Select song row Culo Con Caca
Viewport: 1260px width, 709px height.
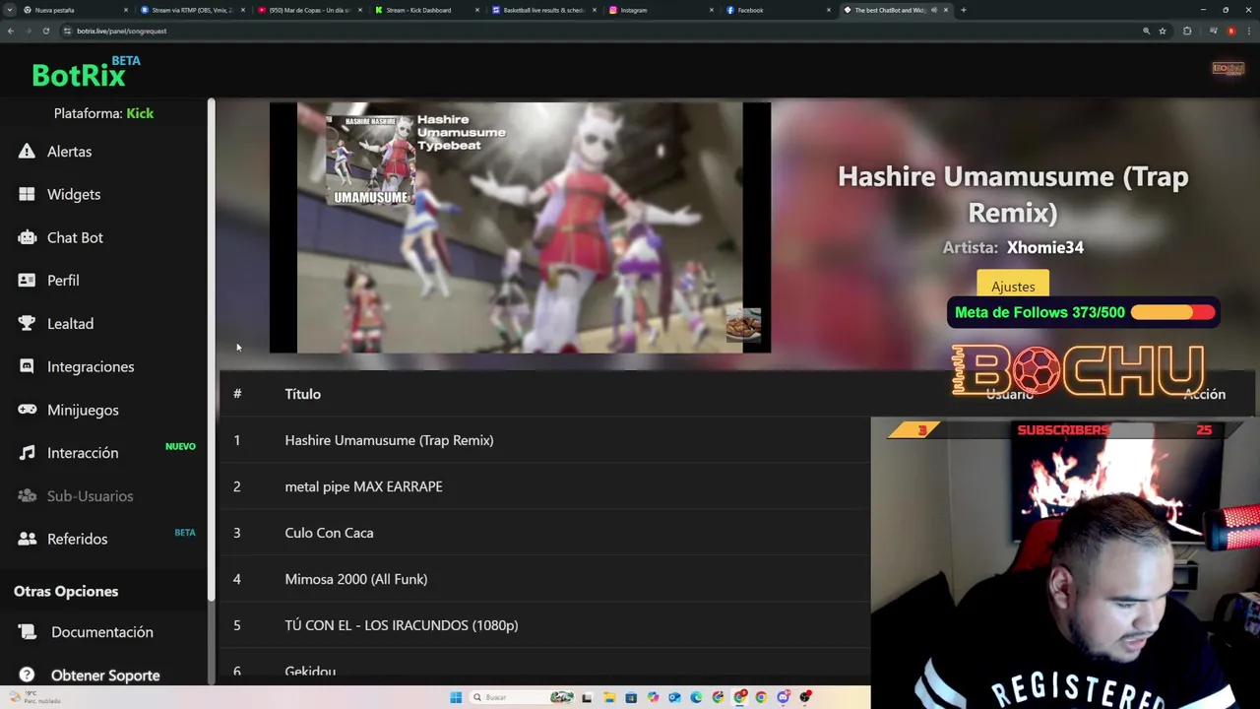[544, 533]
